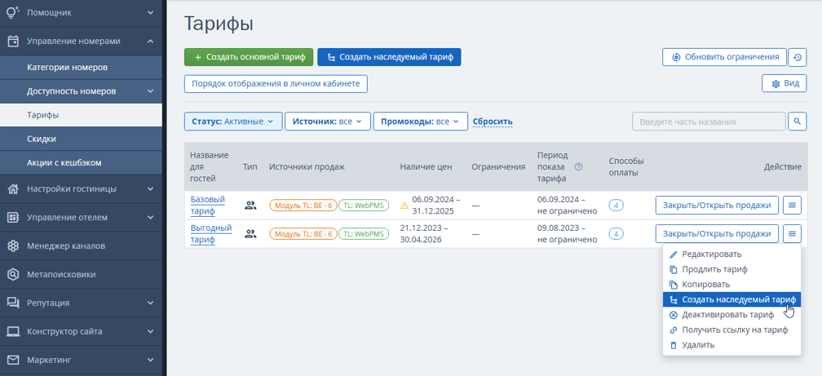Collapse the Управление номерами section

pos(150,42)
